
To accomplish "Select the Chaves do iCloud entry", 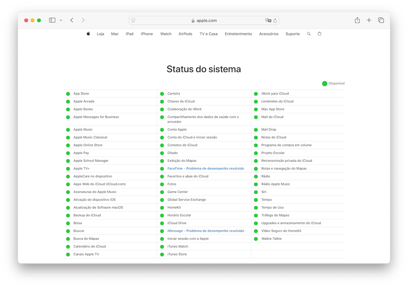I will click(181, 101).
